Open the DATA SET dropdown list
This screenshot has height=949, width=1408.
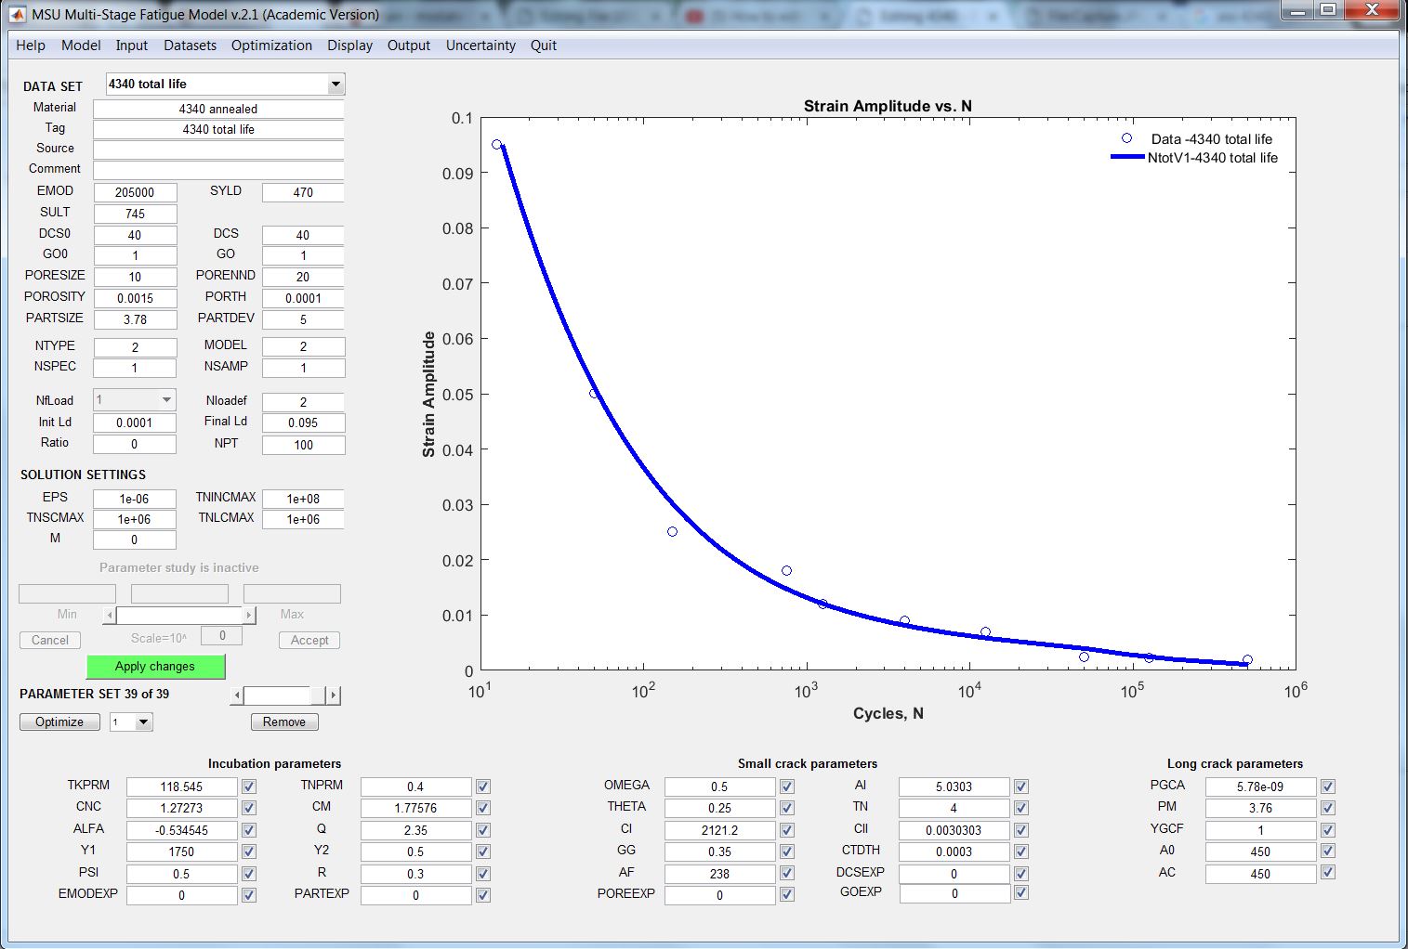(x=336, y=84)
